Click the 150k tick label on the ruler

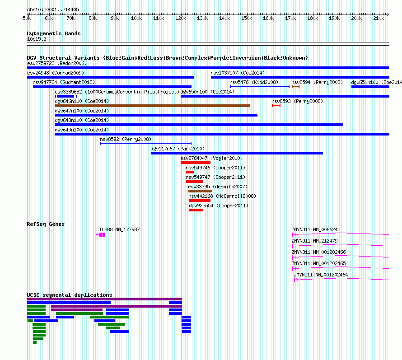click(246, 18)
